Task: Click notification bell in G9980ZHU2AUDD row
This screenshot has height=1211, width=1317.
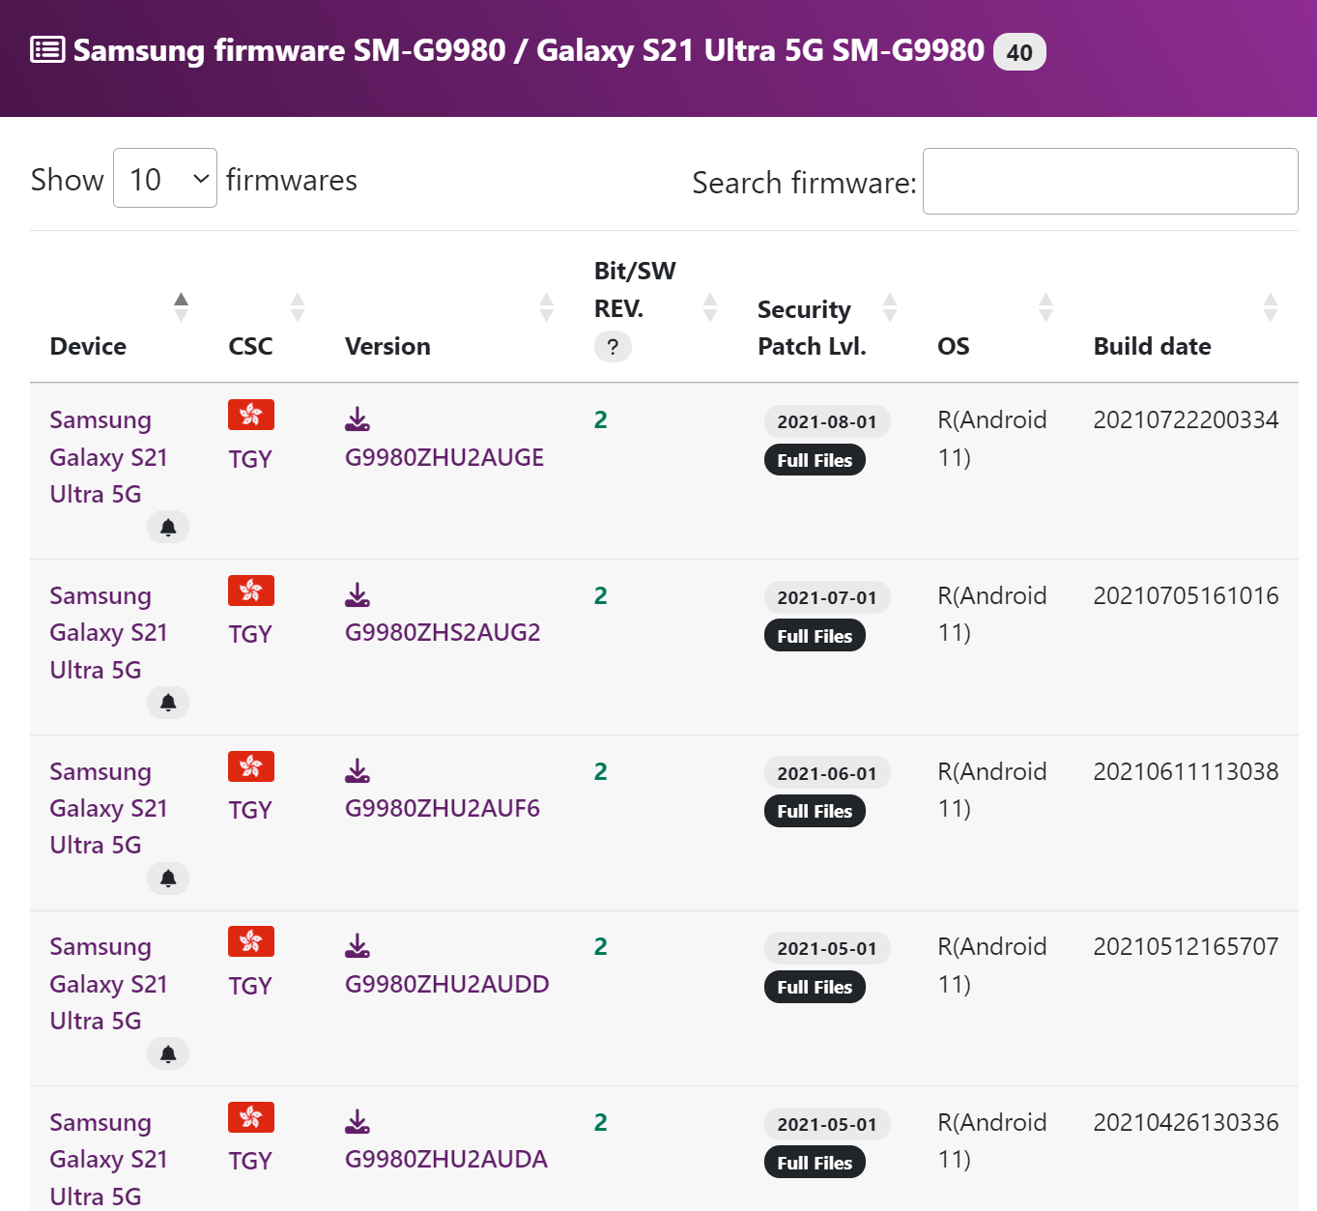Action: click(168, 1053)
